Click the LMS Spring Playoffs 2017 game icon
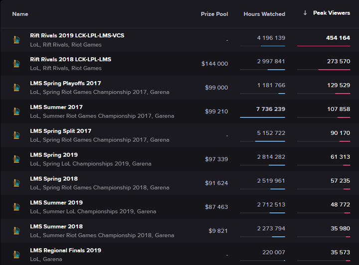The width and height of the screenshot is (359, 265). [x=16, y=88]
